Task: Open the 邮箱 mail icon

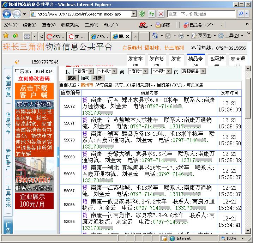Action: 158,25
